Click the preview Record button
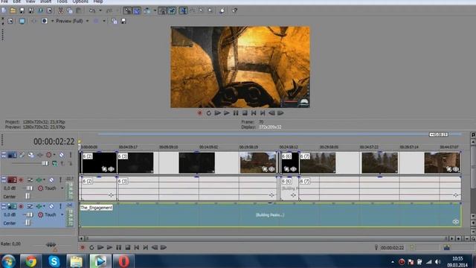The image size is (476, 268). coord(199,113)
